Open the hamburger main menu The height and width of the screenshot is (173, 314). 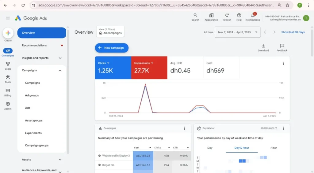(8, 18)
